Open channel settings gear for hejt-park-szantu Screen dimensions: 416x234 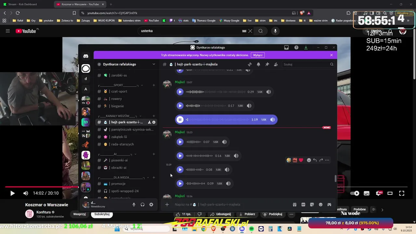point(154,122)
